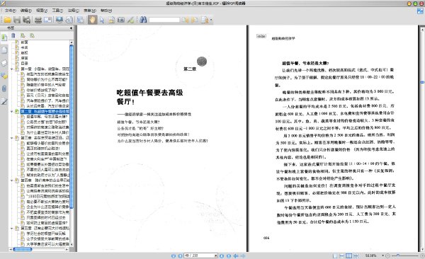425x259 pixels.
Task: Go to next page in the status bar
Action: click(222, 255)
